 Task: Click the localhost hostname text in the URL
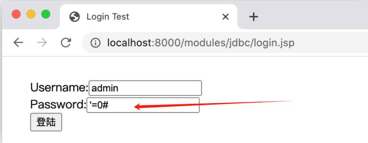pos(129,43)
